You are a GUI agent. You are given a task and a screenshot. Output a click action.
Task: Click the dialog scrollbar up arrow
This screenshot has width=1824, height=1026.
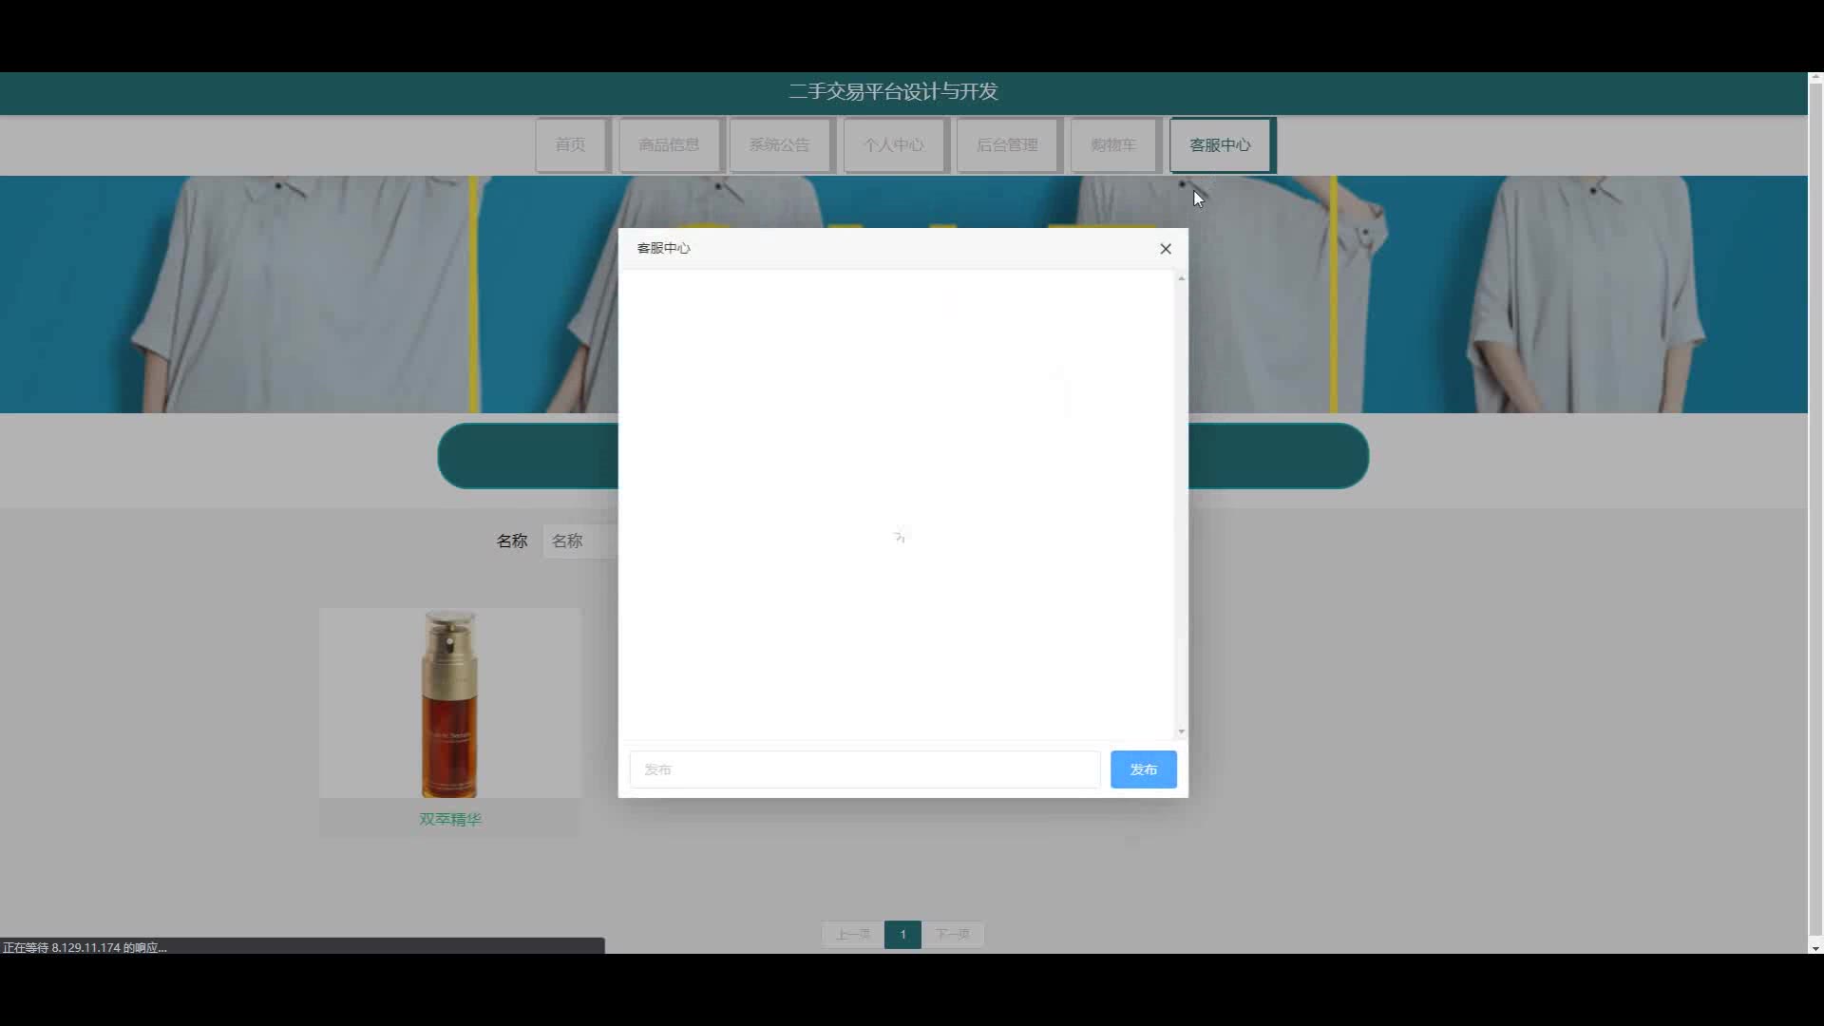(1181, 277)
